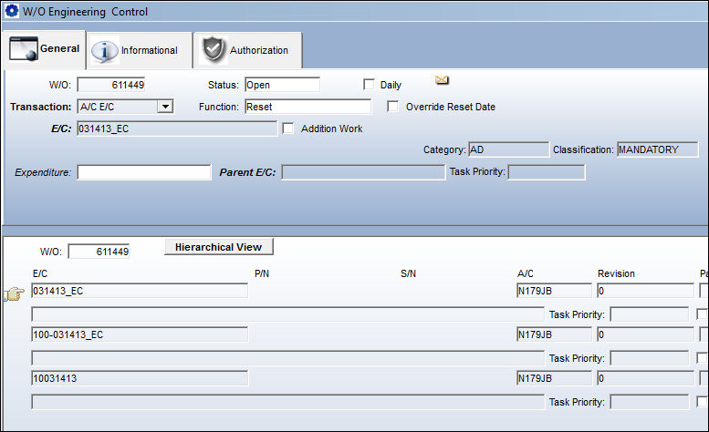The image size is (709, 432).
Task: Click the Revision column header
Action: pos(616,273)
